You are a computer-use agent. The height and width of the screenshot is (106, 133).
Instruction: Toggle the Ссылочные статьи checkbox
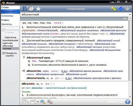point(3,30)
